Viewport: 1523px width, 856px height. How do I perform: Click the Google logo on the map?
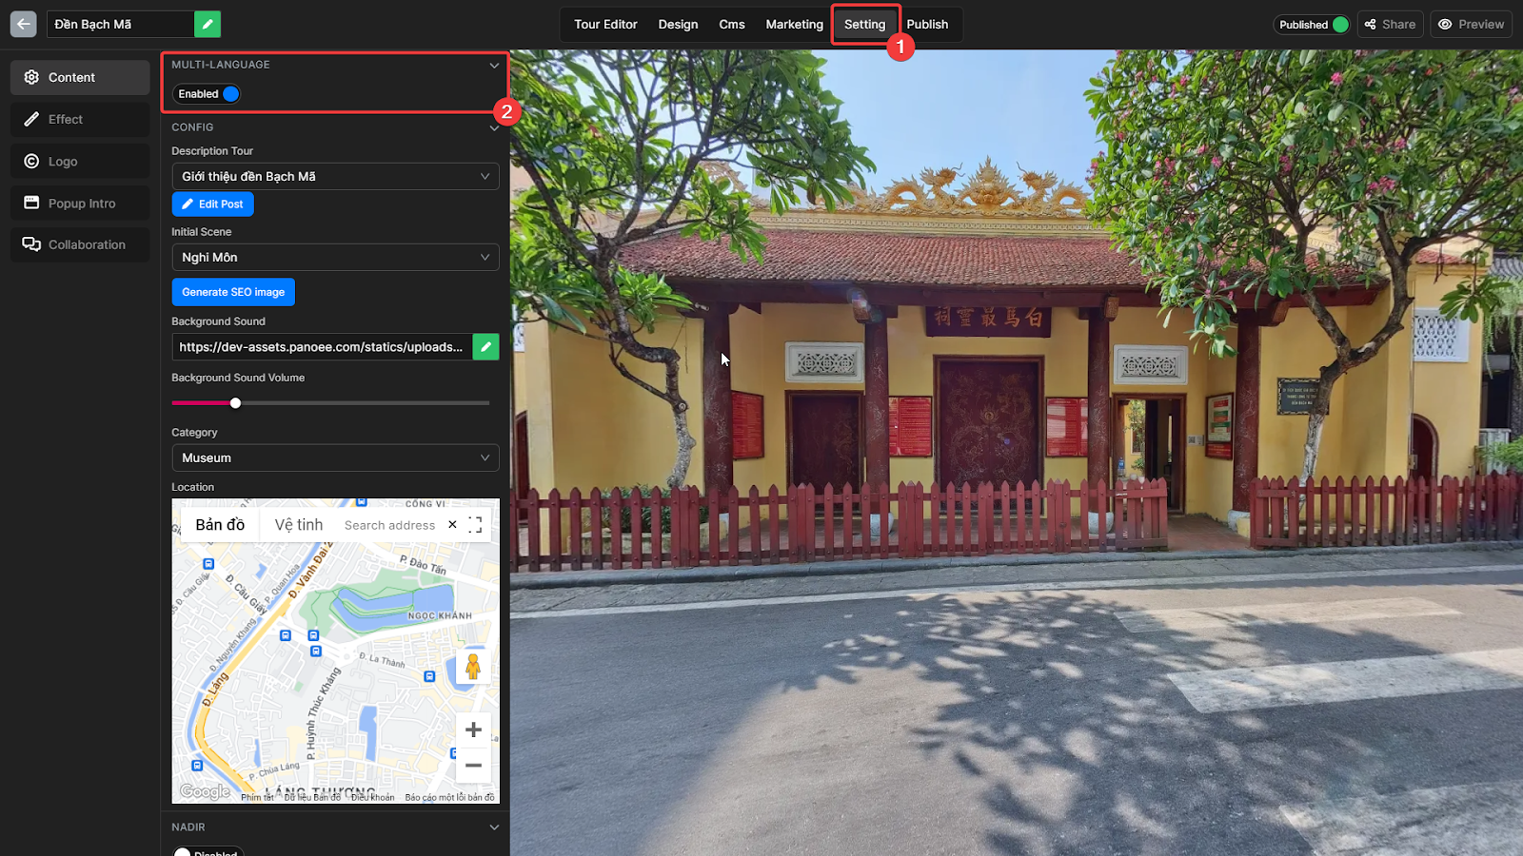205,791
